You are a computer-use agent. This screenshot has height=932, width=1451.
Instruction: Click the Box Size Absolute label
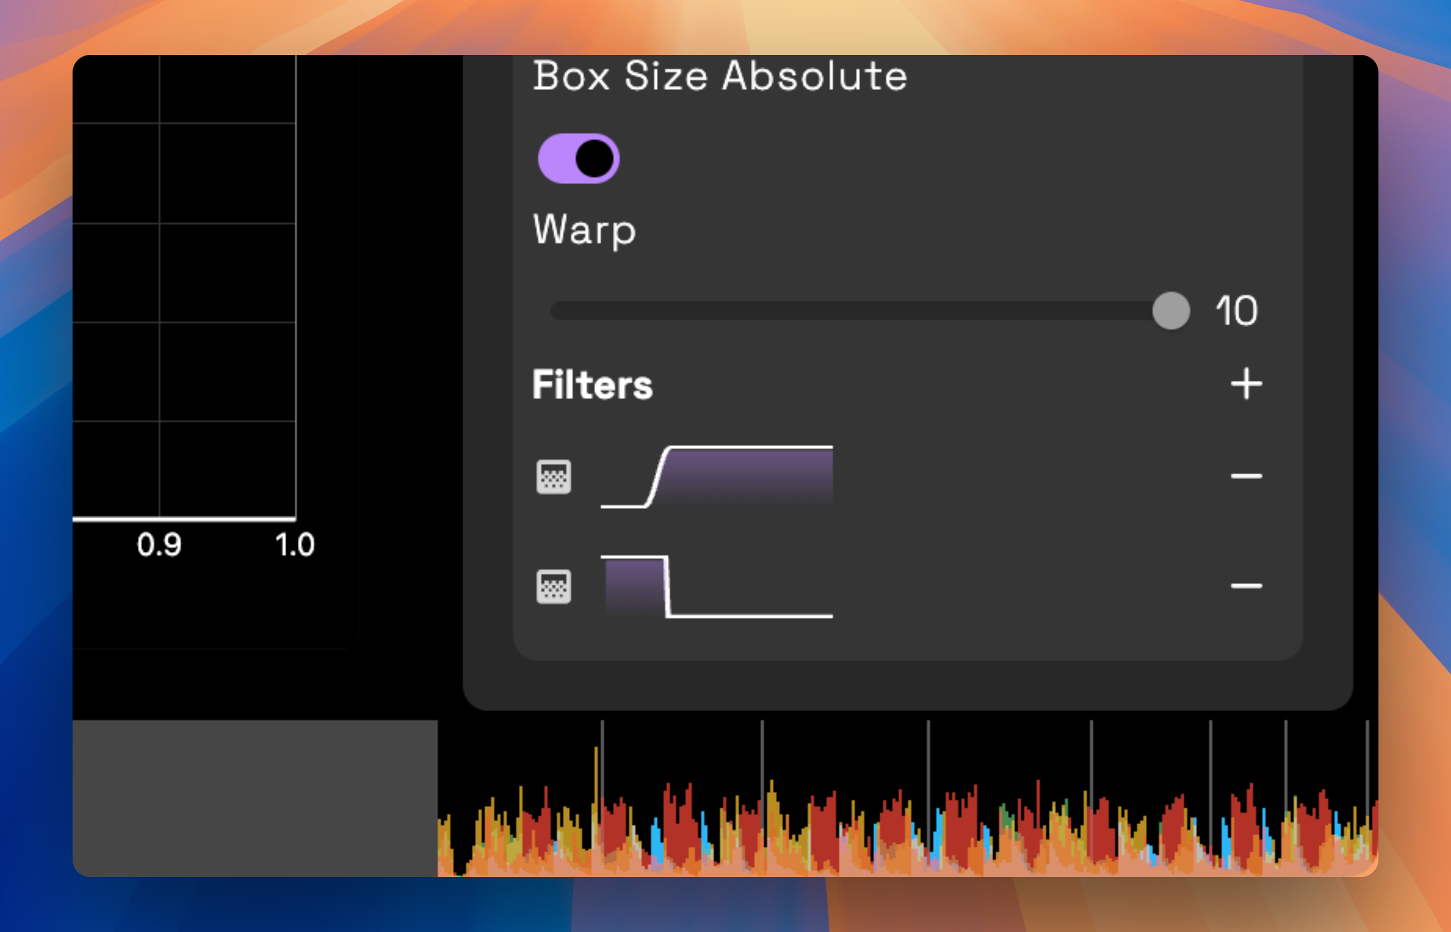(x=720, y=76)
